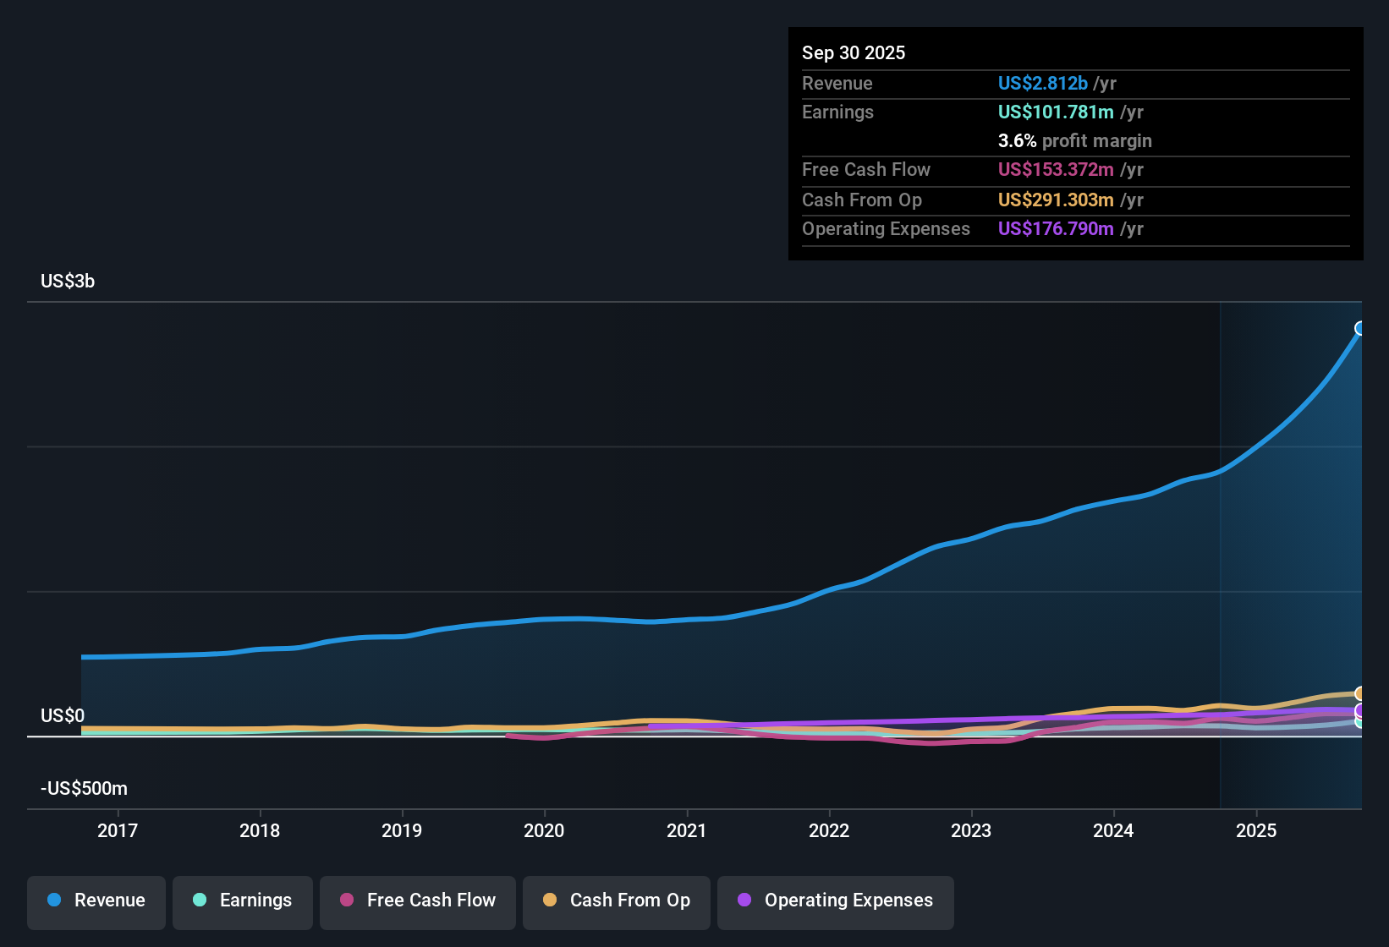Click the US$2.812b revenue value in the tooltip
The width and height of the screenshot is (1389, 947).
pos(1043,83)
